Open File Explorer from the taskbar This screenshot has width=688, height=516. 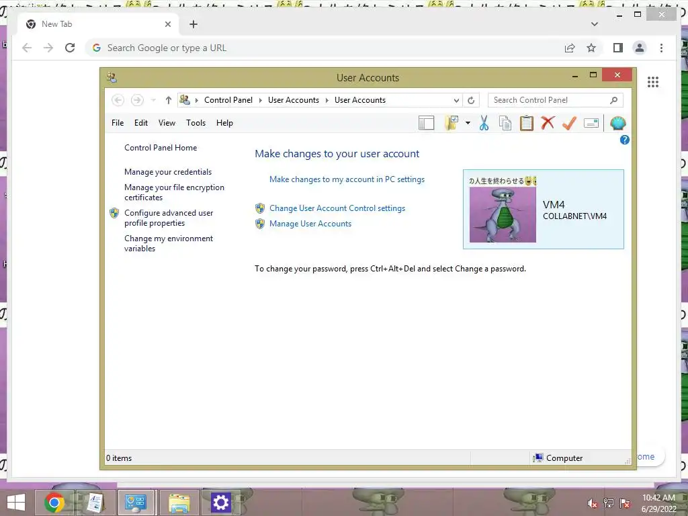pos(179,503)
